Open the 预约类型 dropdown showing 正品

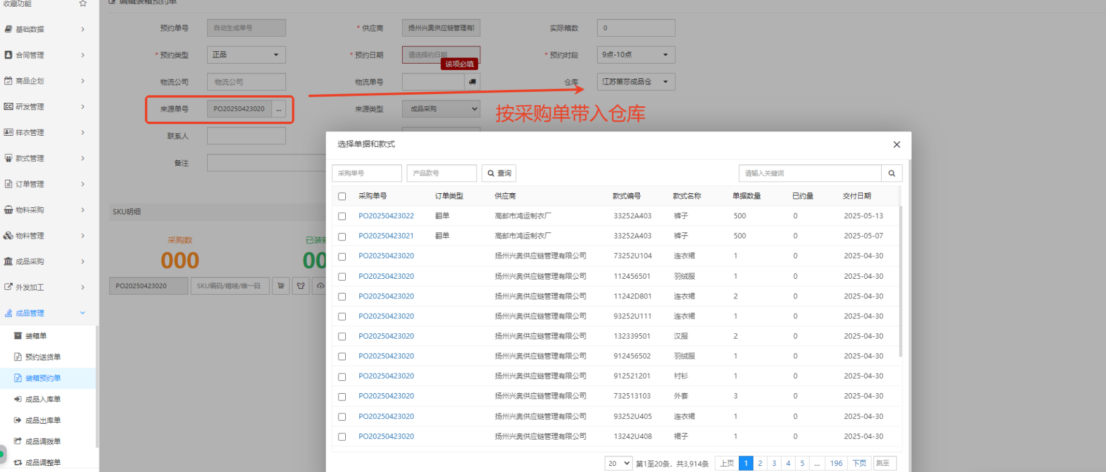pos(246,55)
